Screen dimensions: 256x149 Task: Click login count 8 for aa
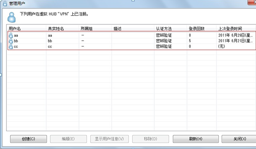pyautogui.click(x=190, y=35)
